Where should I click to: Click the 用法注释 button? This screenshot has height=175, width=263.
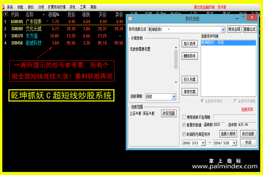(234, 29)
